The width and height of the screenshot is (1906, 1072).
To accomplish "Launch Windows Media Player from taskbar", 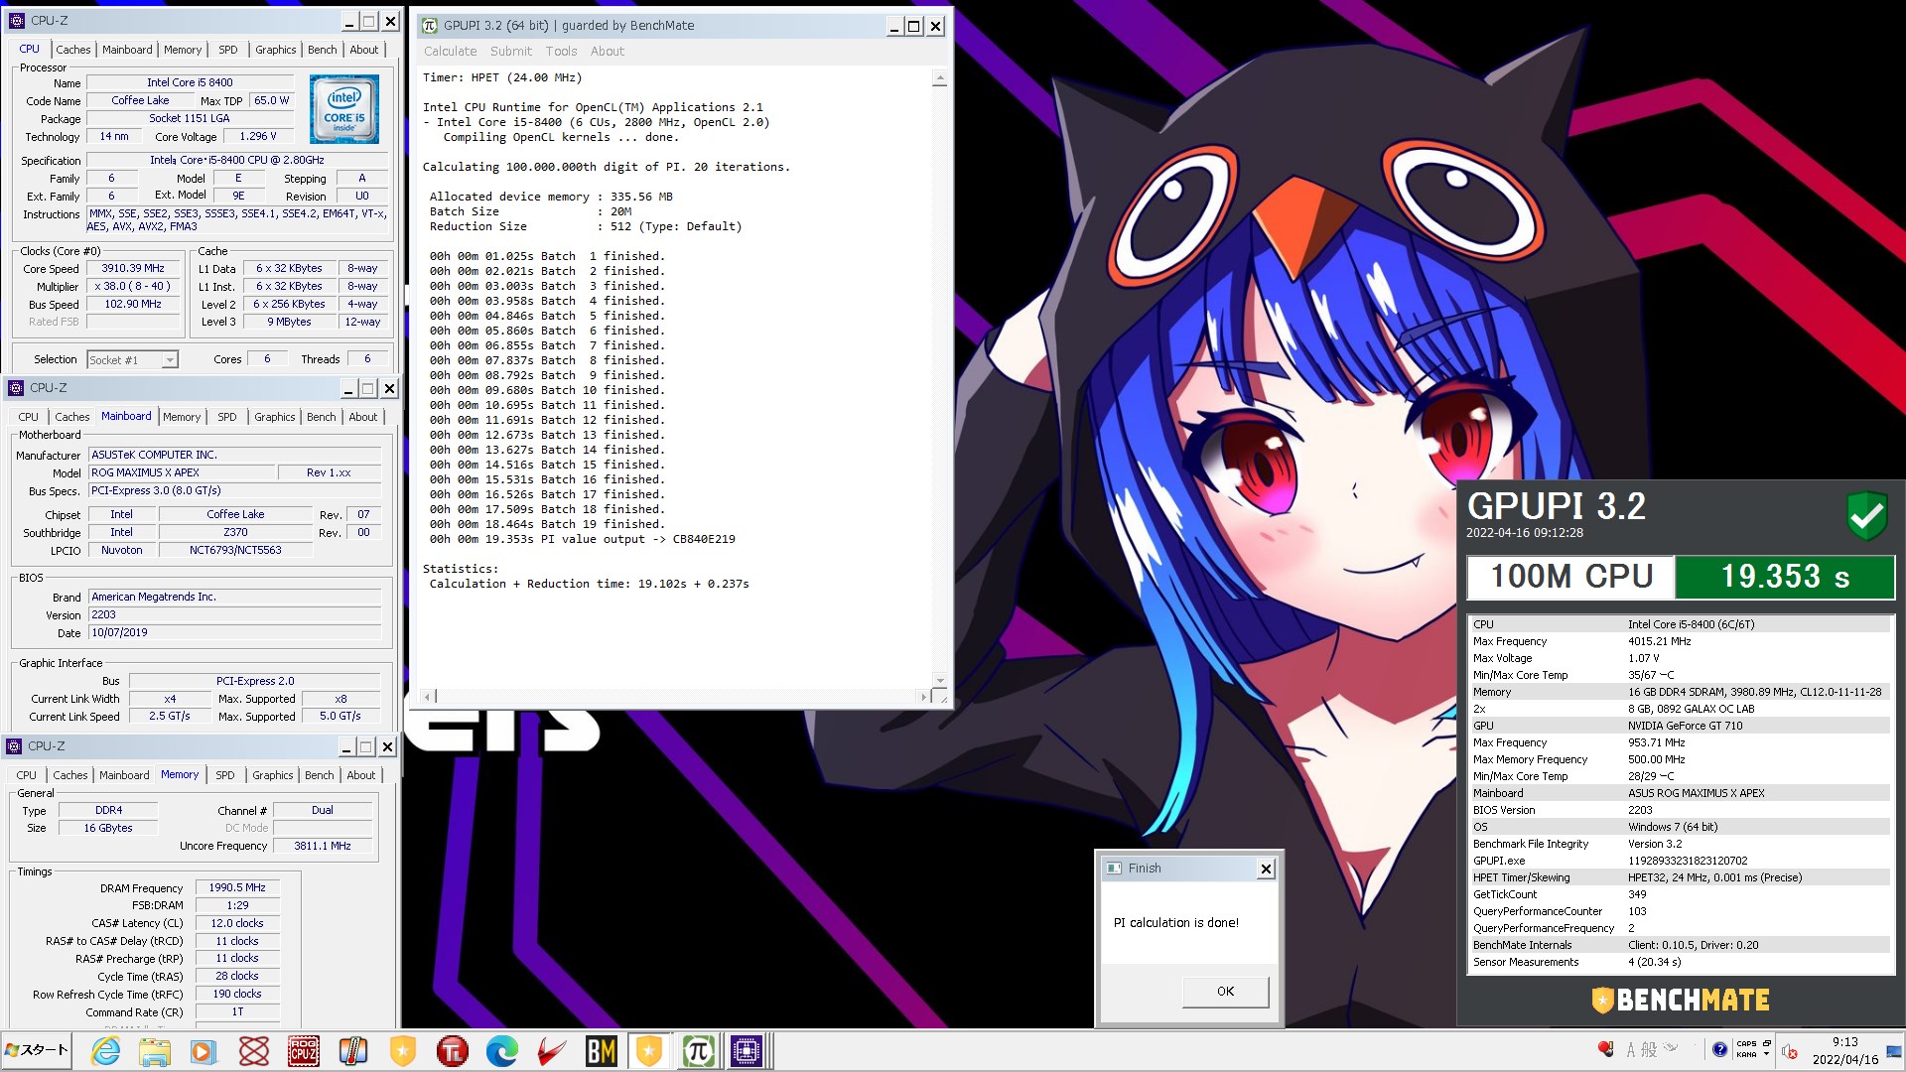I will pyautogui.click(x=204, y=1051).
